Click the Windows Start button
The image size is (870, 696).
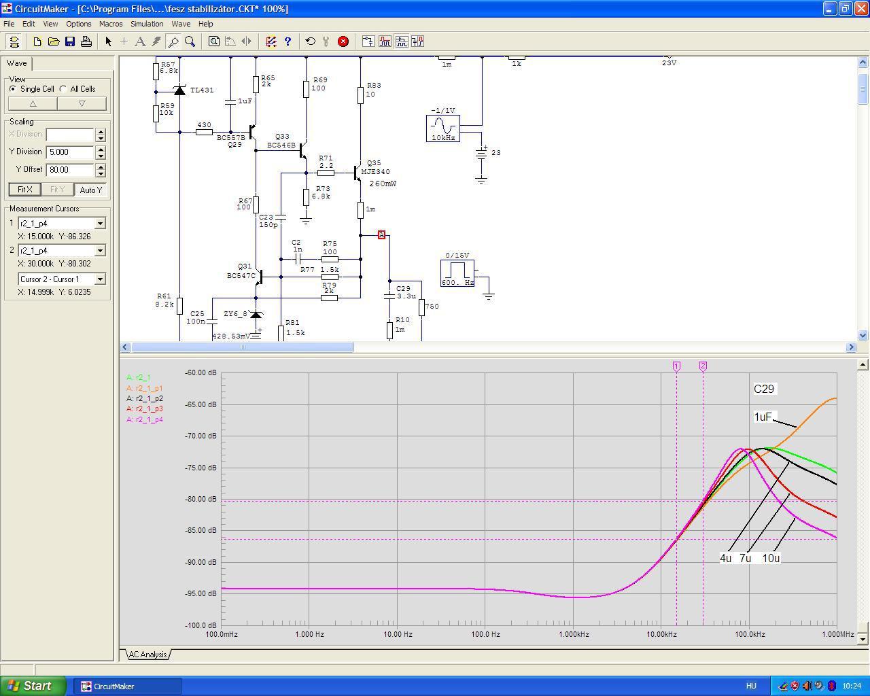pos(33,686)
